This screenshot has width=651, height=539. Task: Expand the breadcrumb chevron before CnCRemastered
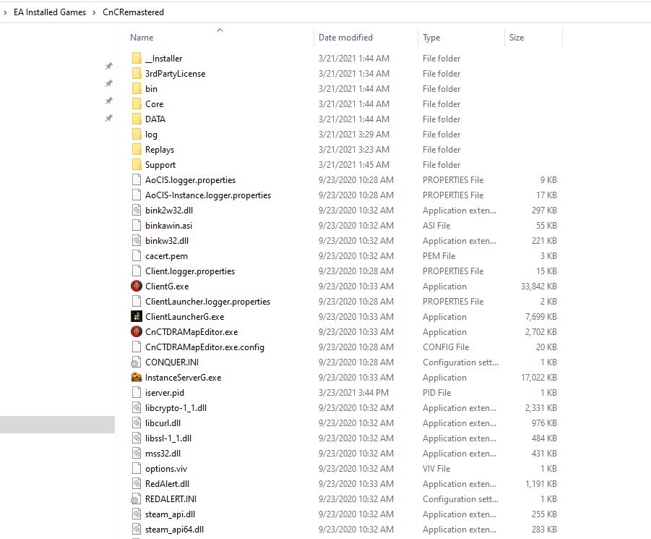[x=95, y=12]
